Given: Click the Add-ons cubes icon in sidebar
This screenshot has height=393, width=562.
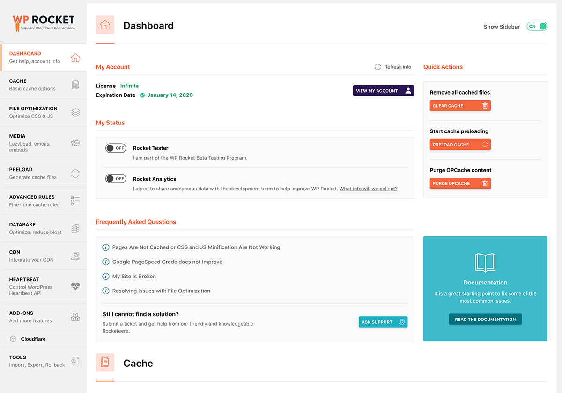Looking at the screenshot, I should tap(75, 317).
